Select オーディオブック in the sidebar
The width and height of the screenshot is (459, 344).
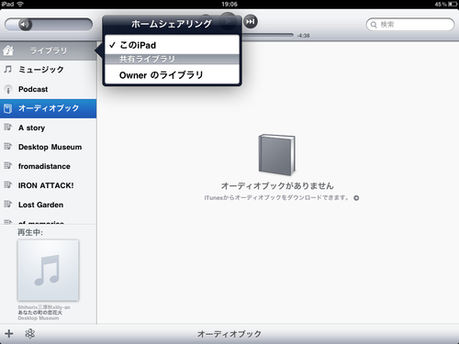pyautogui.click(x=48, y=108)
